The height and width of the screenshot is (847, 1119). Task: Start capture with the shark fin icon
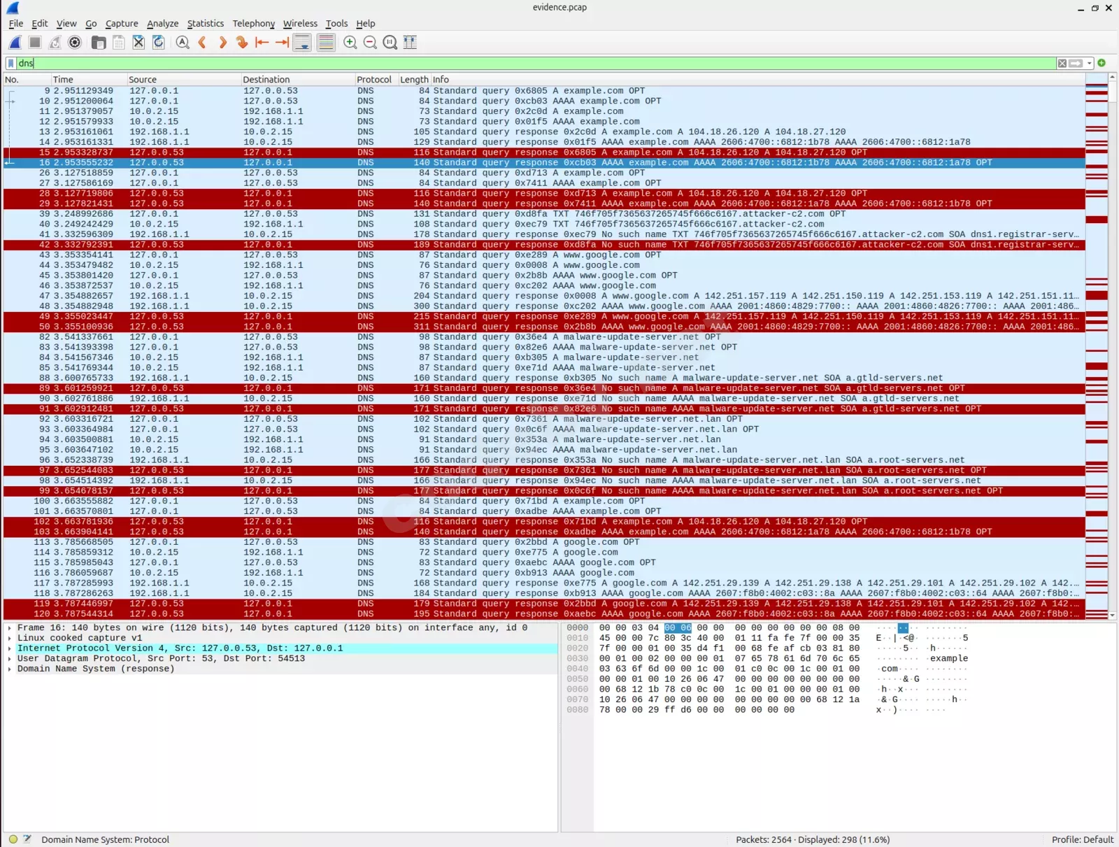pyautogui.click(x=15, y=43)
